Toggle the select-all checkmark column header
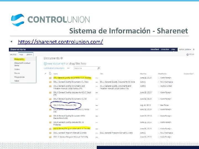199x149 pixels. click(45, 73)
